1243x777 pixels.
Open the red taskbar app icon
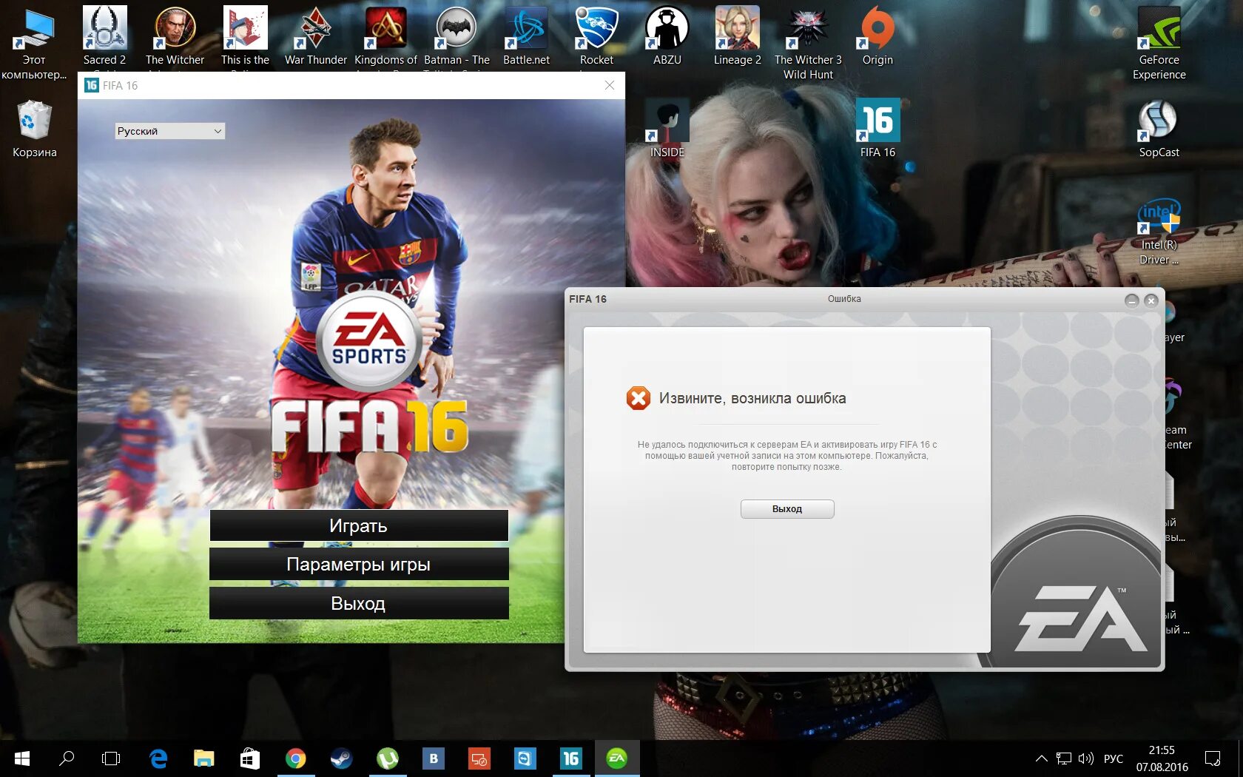pyautogui.click(x=479, y=758)
